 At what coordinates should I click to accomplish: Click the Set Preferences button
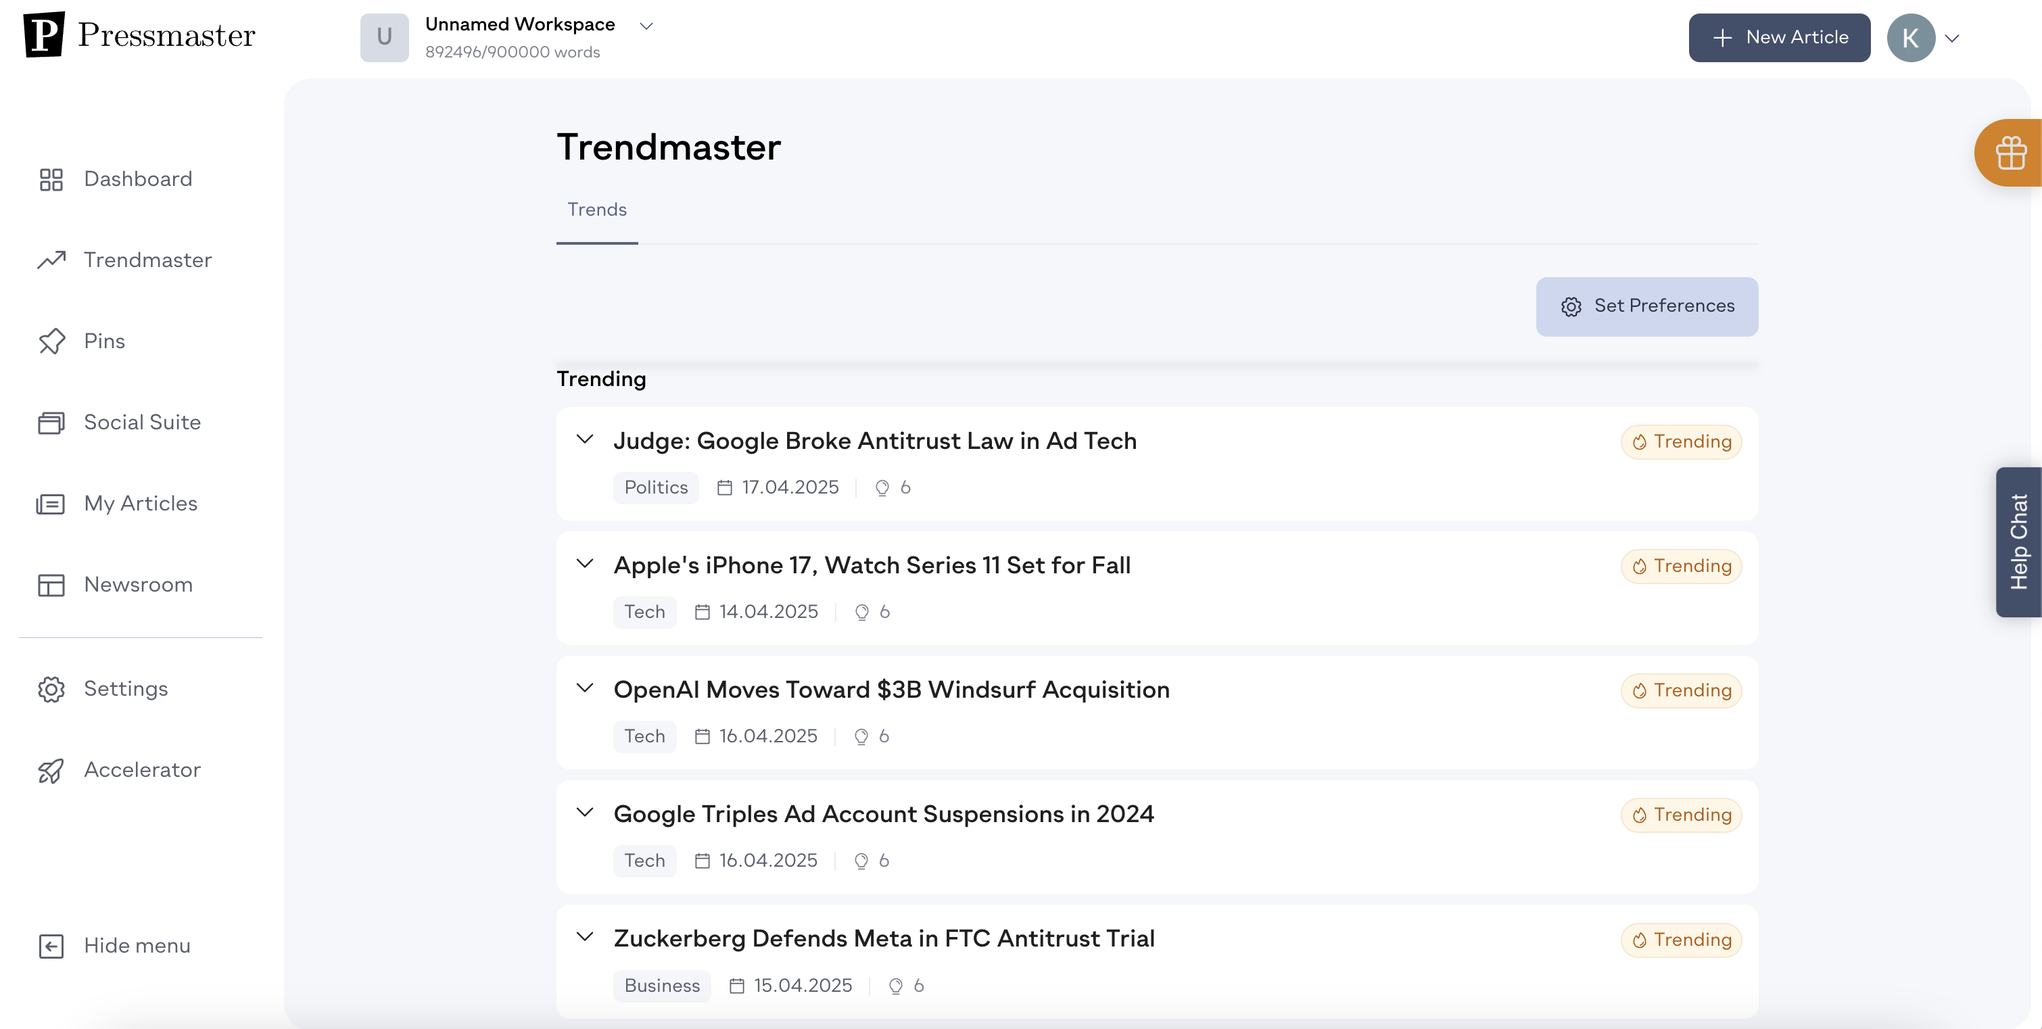click(x=1646, y=306)
